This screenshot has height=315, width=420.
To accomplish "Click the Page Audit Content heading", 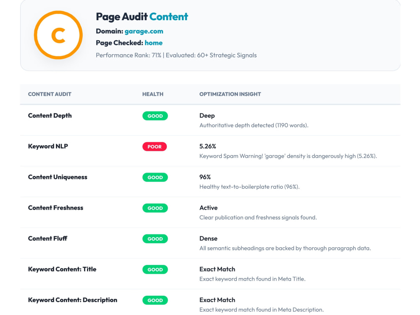I will 142,17.
